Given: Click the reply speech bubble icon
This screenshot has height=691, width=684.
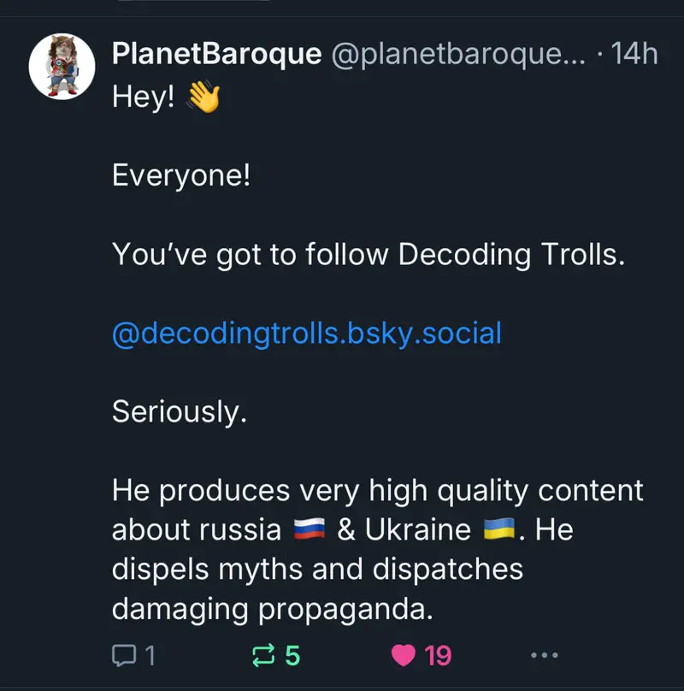Looking at the screenshot, I should [125, 656].
